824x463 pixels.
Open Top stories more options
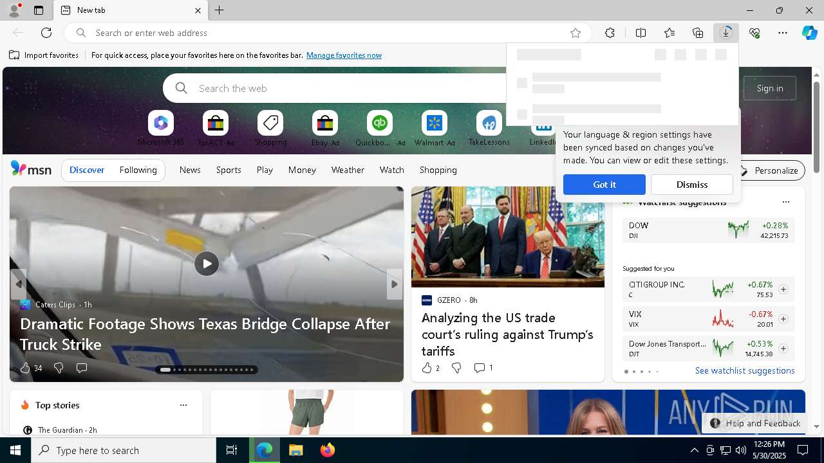coord(183,405)
